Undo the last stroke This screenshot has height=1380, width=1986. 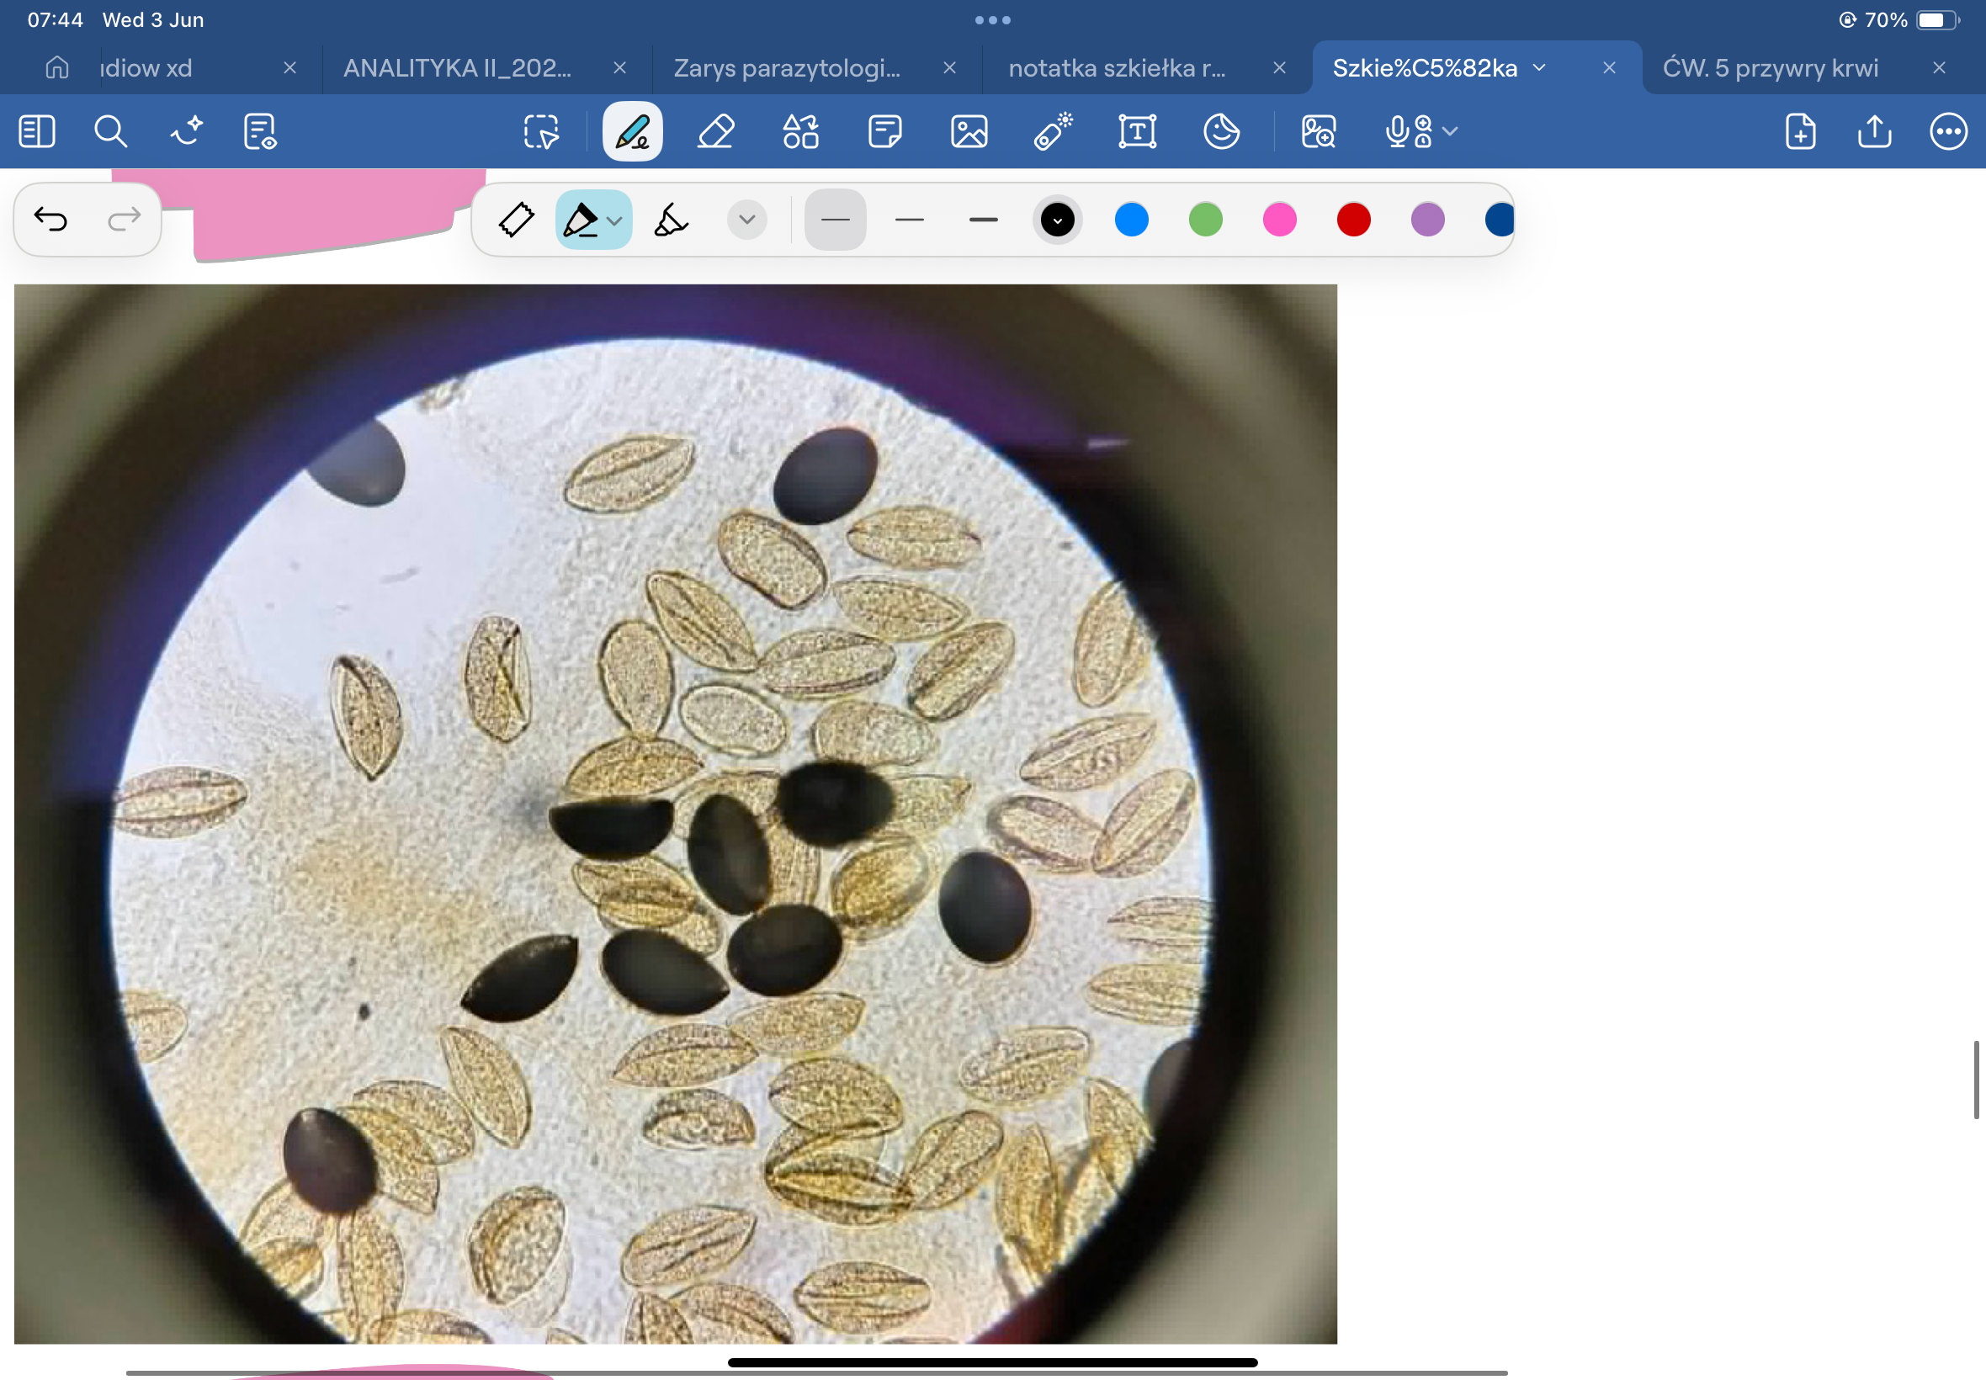[x=51, y=220]
